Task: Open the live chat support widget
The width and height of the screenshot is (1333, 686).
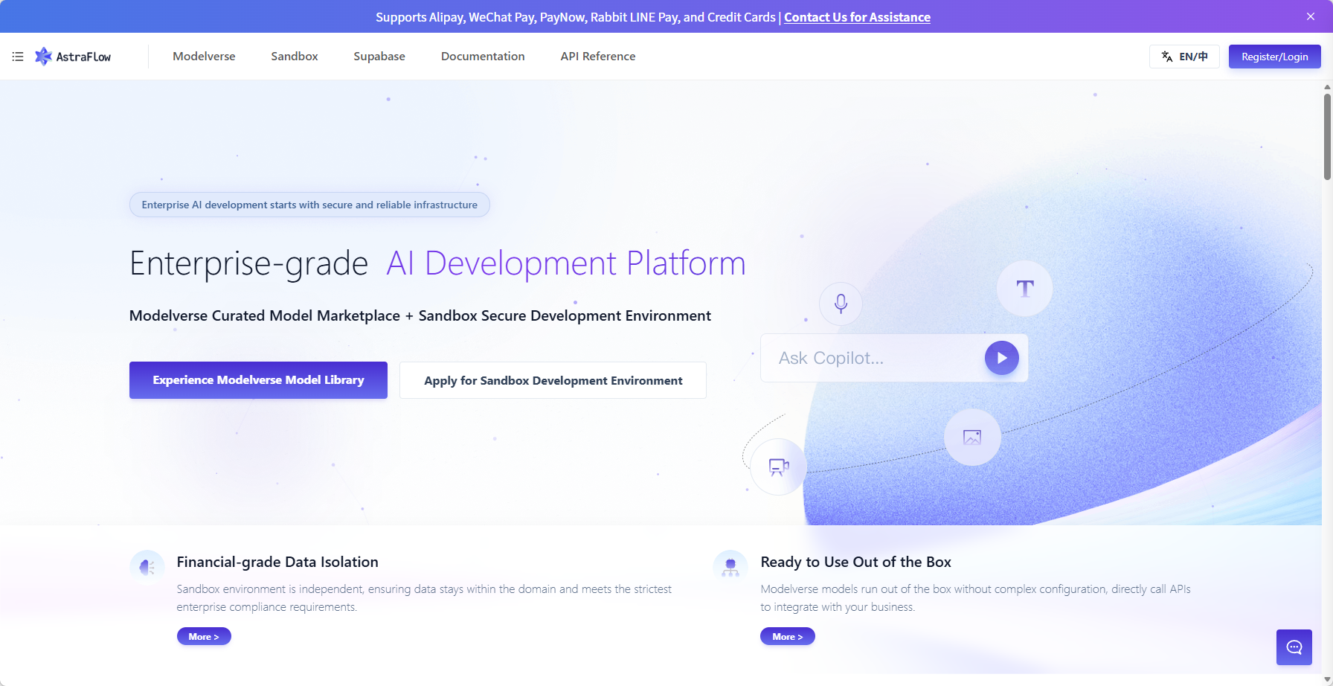Action: 1294,647
